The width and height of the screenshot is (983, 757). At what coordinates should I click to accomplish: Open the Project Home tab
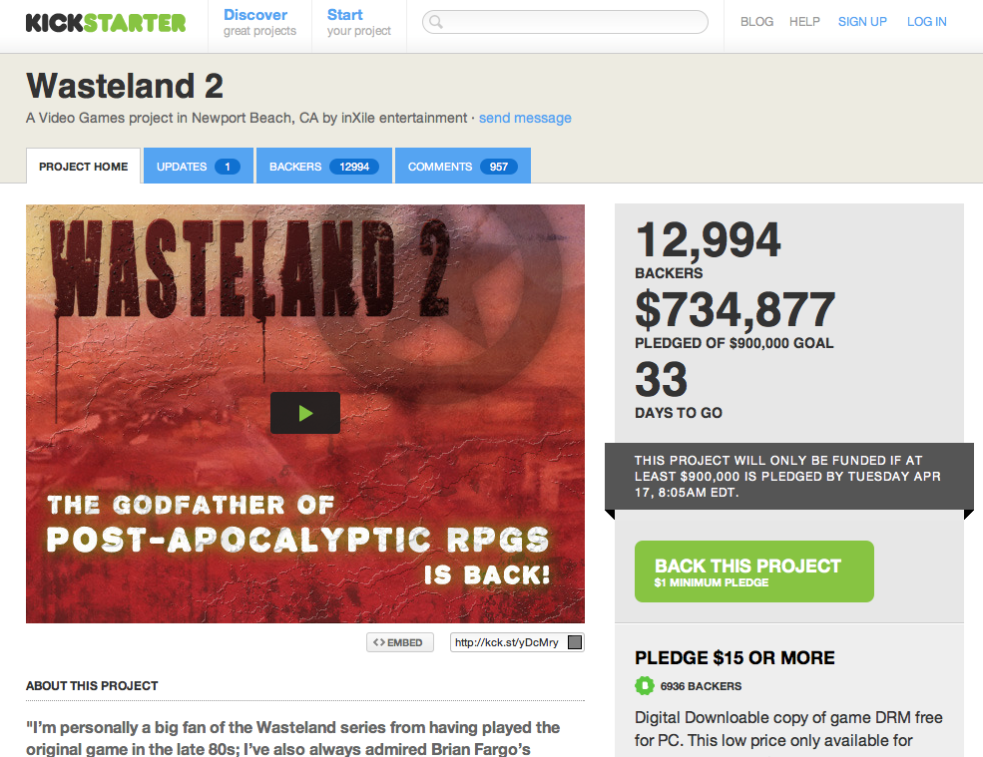pyautogui.click(x=84, y=167)
